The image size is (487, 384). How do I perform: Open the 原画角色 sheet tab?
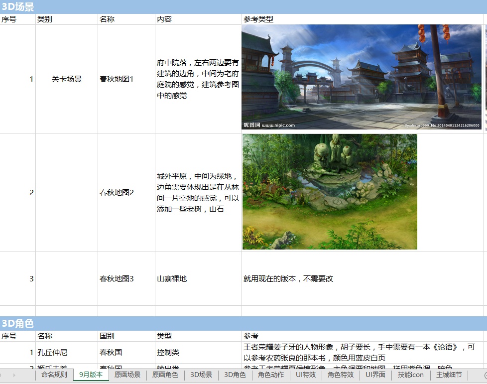point(165,375)
